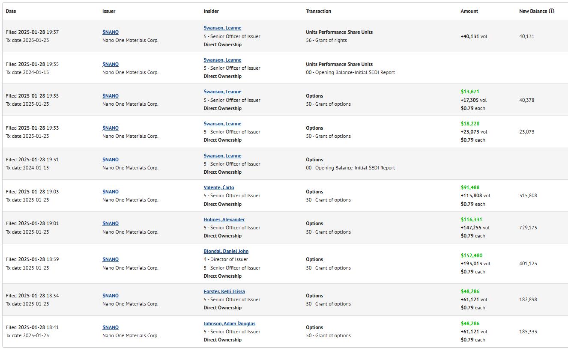Click the info icon beside New Balance

pyautogui.click(x=551, y=11)
